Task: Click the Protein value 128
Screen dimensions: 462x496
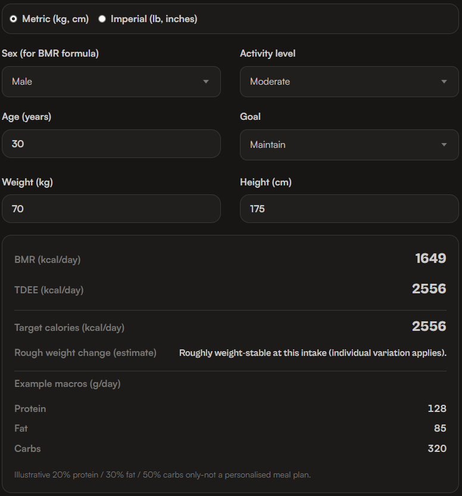Action: 436,409
